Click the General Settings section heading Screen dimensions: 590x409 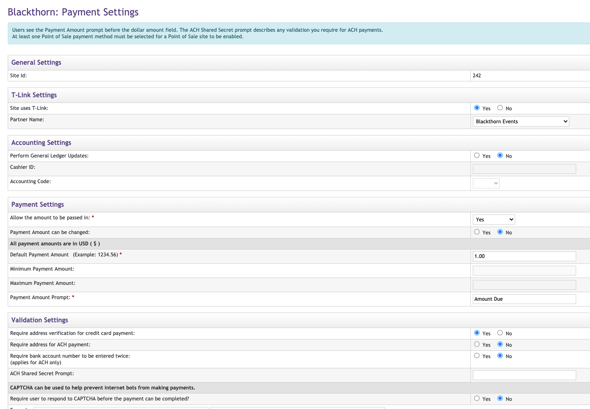(x=36, y=62)
